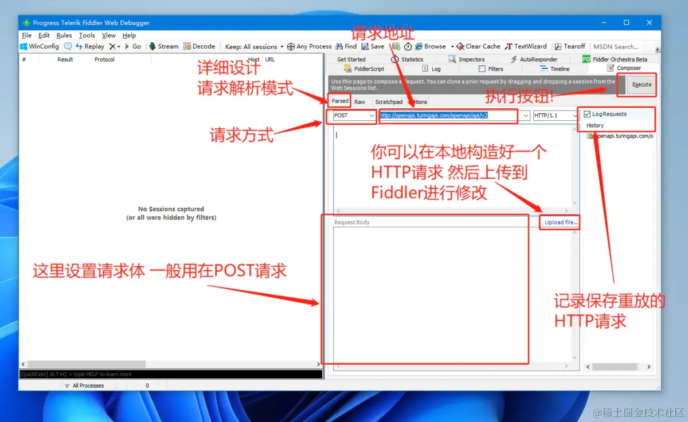Click the Remove sessions X icon
Viewport: 688px width, 422px height.
point(112,46)
